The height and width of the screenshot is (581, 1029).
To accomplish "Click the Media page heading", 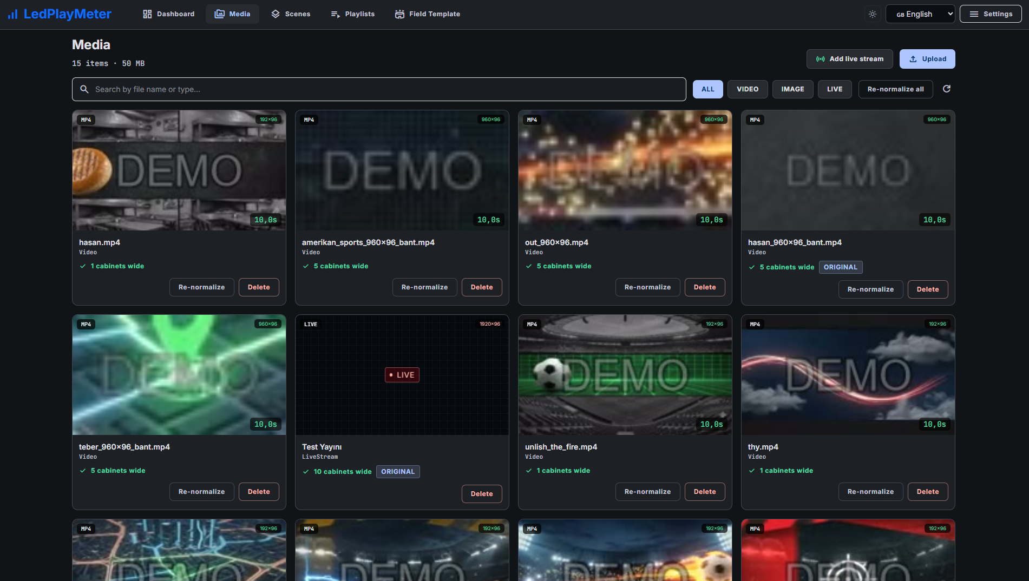I will tap(91, 45).
